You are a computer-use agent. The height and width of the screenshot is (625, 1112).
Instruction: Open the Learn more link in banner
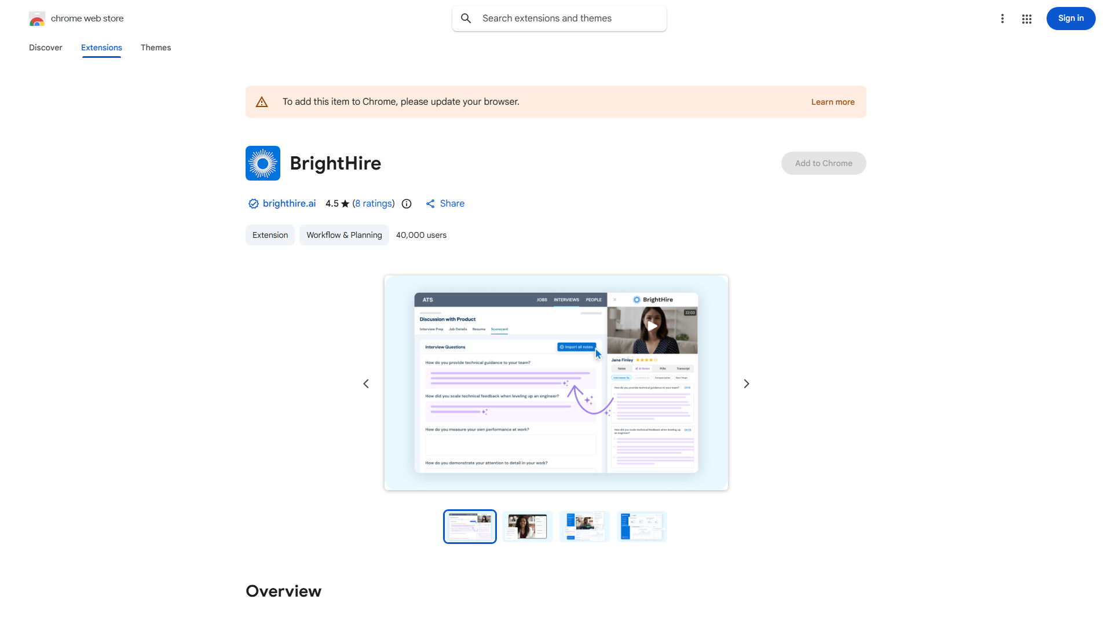click(832, 102)
